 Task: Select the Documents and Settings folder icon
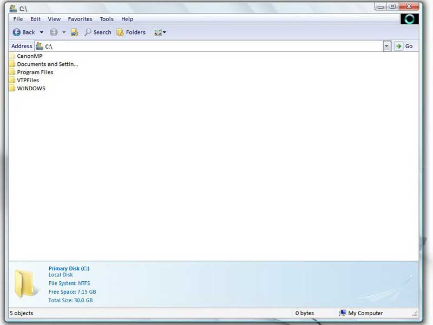pyautogui.click(x=12, y=64)
